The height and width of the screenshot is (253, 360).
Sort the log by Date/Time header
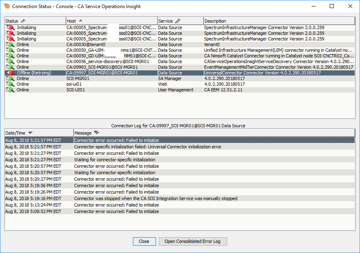point(39,133)
